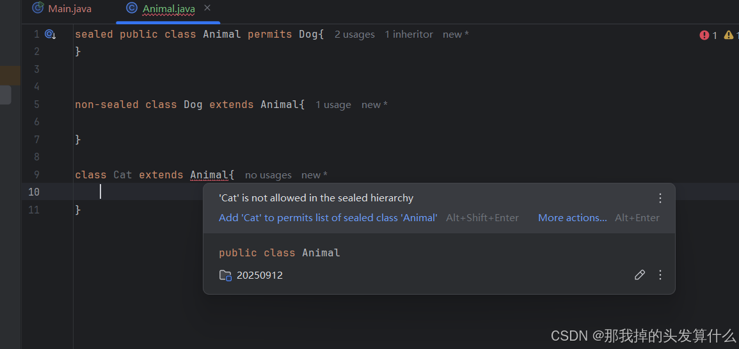Click the non-sealed keyword on line 5

pos(107,105)
